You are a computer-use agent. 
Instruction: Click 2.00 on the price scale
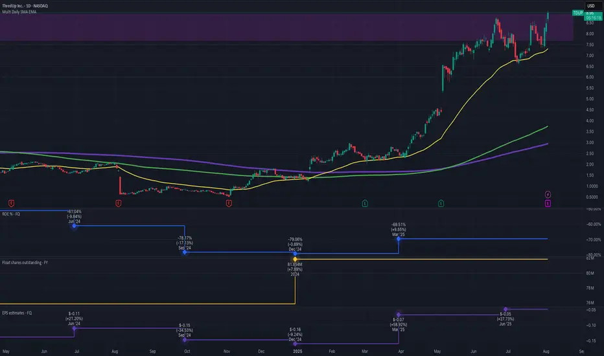[590, 164]
